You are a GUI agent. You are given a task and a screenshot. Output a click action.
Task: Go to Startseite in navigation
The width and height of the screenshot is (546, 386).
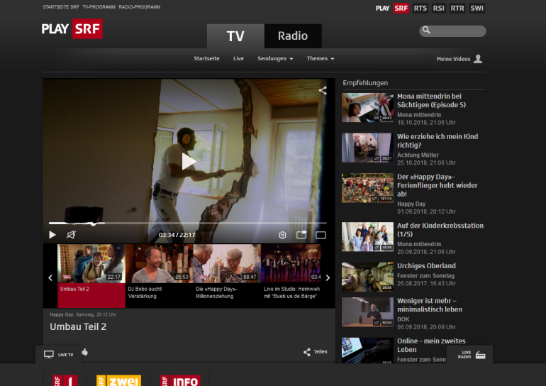click(206, 58)
